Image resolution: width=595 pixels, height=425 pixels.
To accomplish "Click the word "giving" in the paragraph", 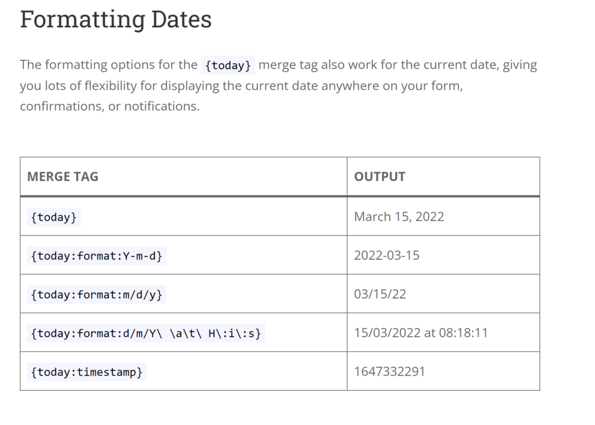I will 520,65.
